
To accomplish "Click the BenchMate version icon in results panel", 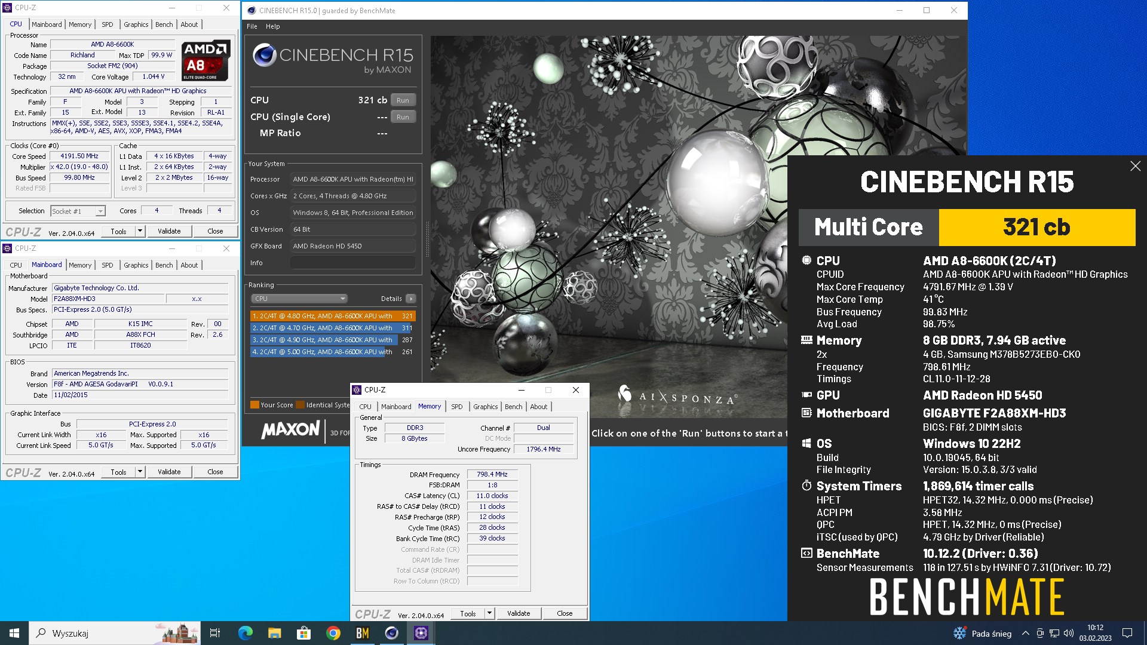I will coord(806,553).
